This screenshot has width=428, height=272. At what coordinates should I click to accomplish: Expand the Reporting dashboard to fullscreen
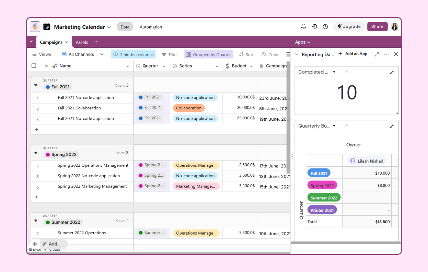click(377, 54)
